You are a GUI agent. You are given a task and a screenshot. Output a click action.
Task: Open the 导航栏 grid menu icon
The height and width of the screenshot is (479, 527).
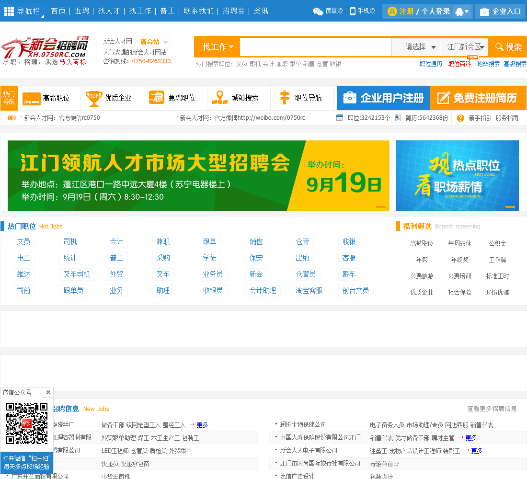(x=9, y=11)
